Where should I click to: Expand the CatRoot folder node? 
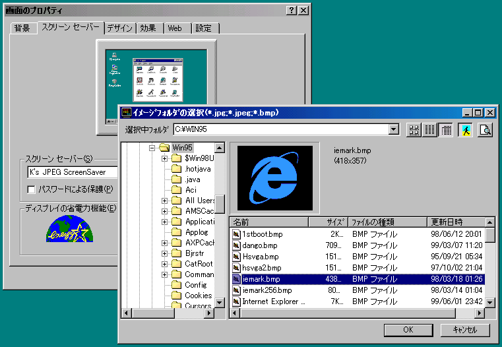(164, 264)
